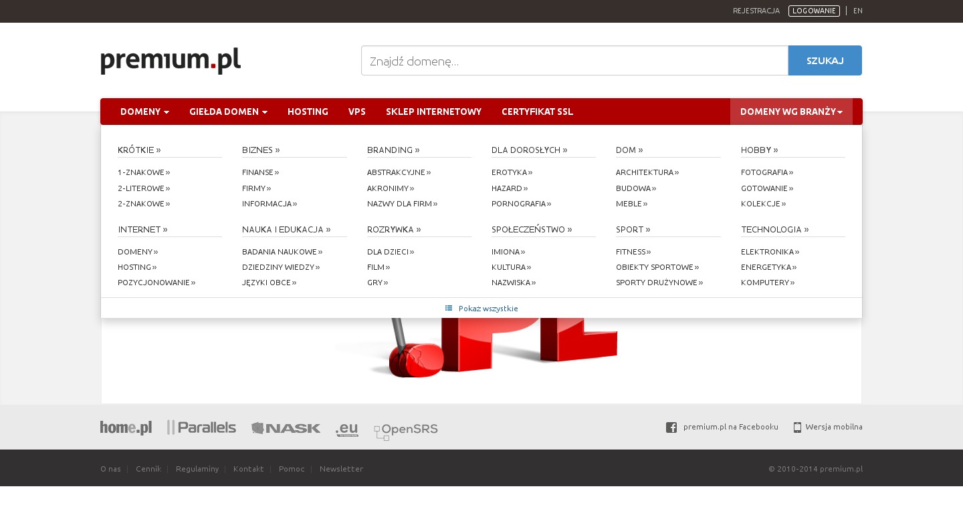Image resolution: width=963 pixels, height=523 pixels.
Task: Open the Parallels partner logo
Action: [x=201, y=427]
